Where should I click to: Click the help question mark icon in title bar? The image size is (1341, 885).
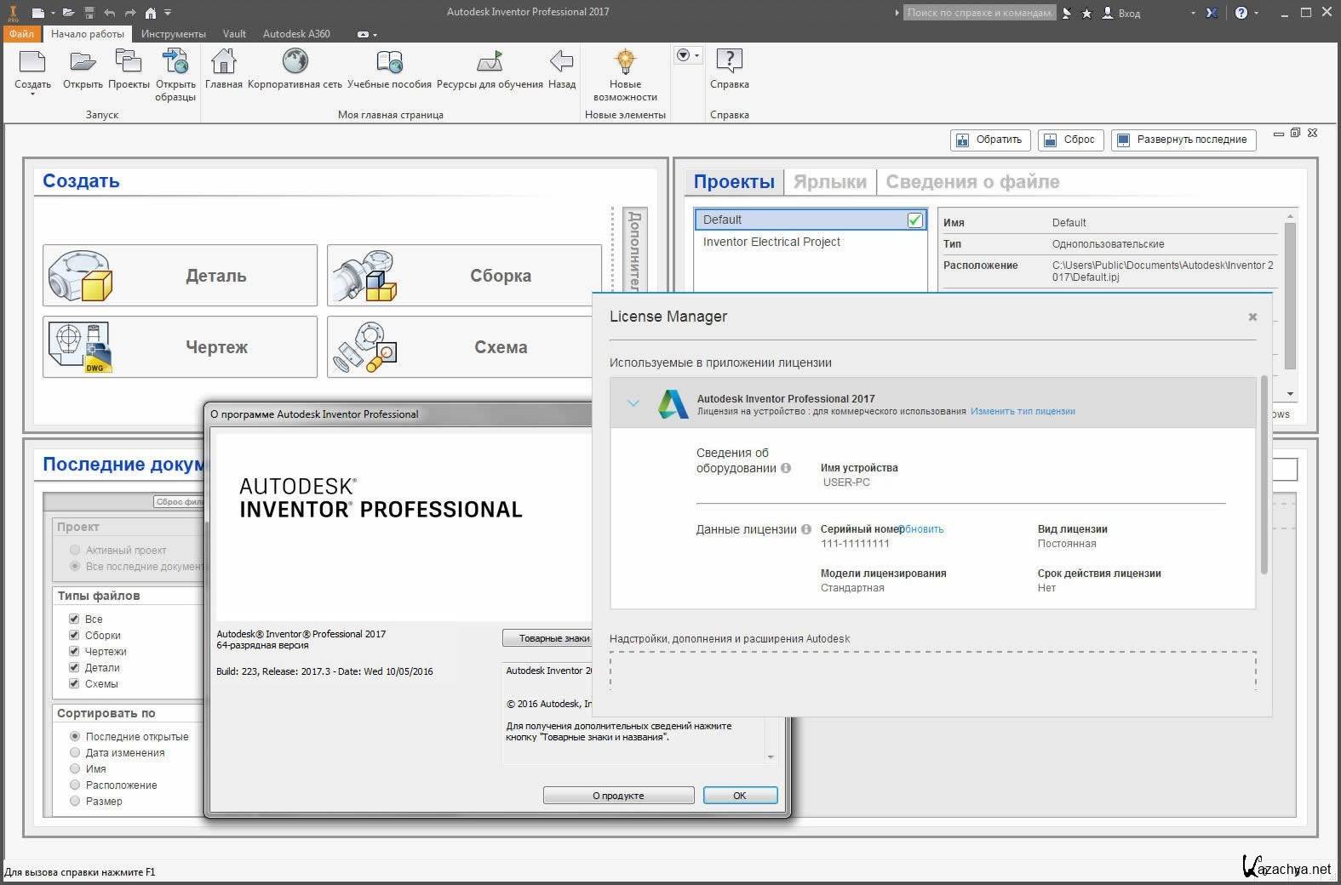(x=1241, y=13)
